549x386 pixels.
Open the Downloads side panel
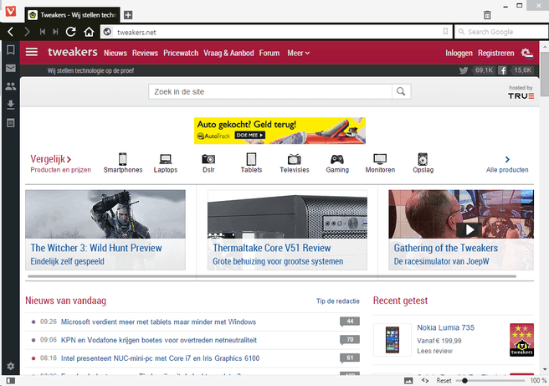11,105
